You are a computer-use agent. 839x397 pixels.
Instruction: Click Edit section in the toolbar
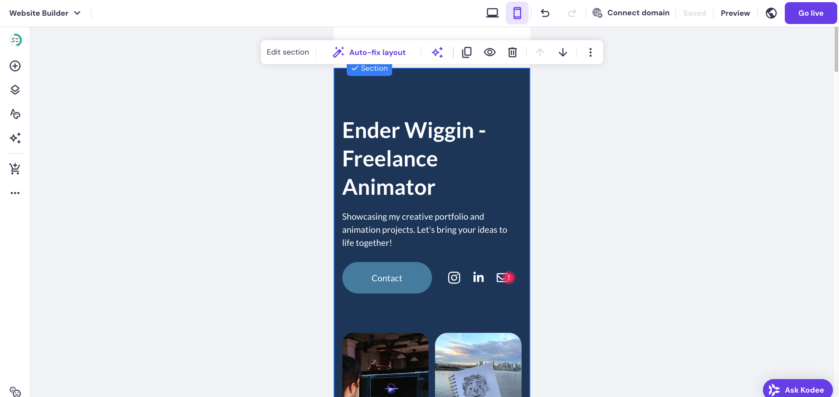(288, 52)
